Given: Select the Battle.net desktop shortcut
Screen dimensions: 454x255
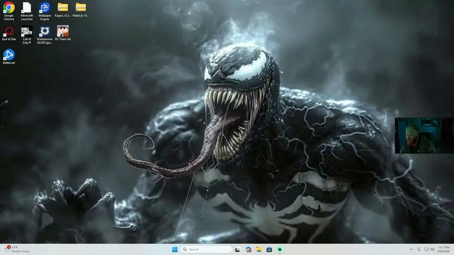Looking at the screenshot, I should [x=9, y=57].
